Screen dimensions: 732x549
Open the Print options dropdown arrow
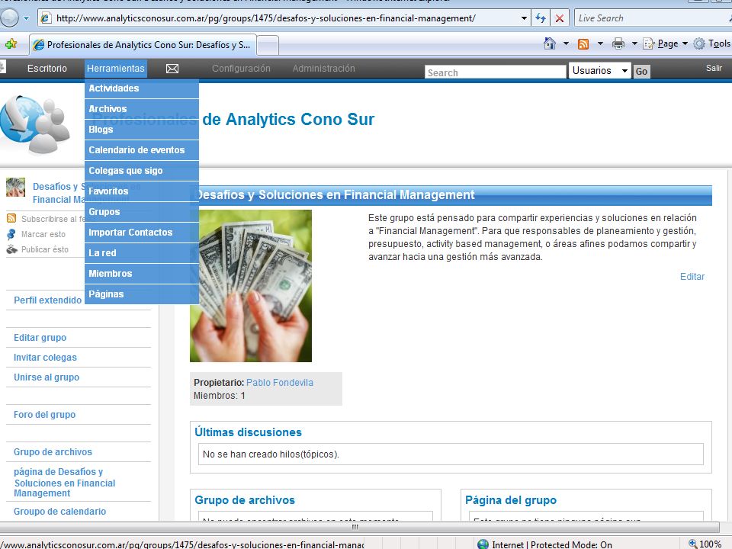(x=634, y=44)
